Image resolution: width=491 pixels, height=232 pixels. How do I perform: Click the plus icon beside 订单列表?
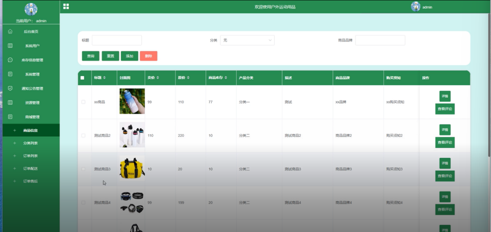tap(15, 156)
